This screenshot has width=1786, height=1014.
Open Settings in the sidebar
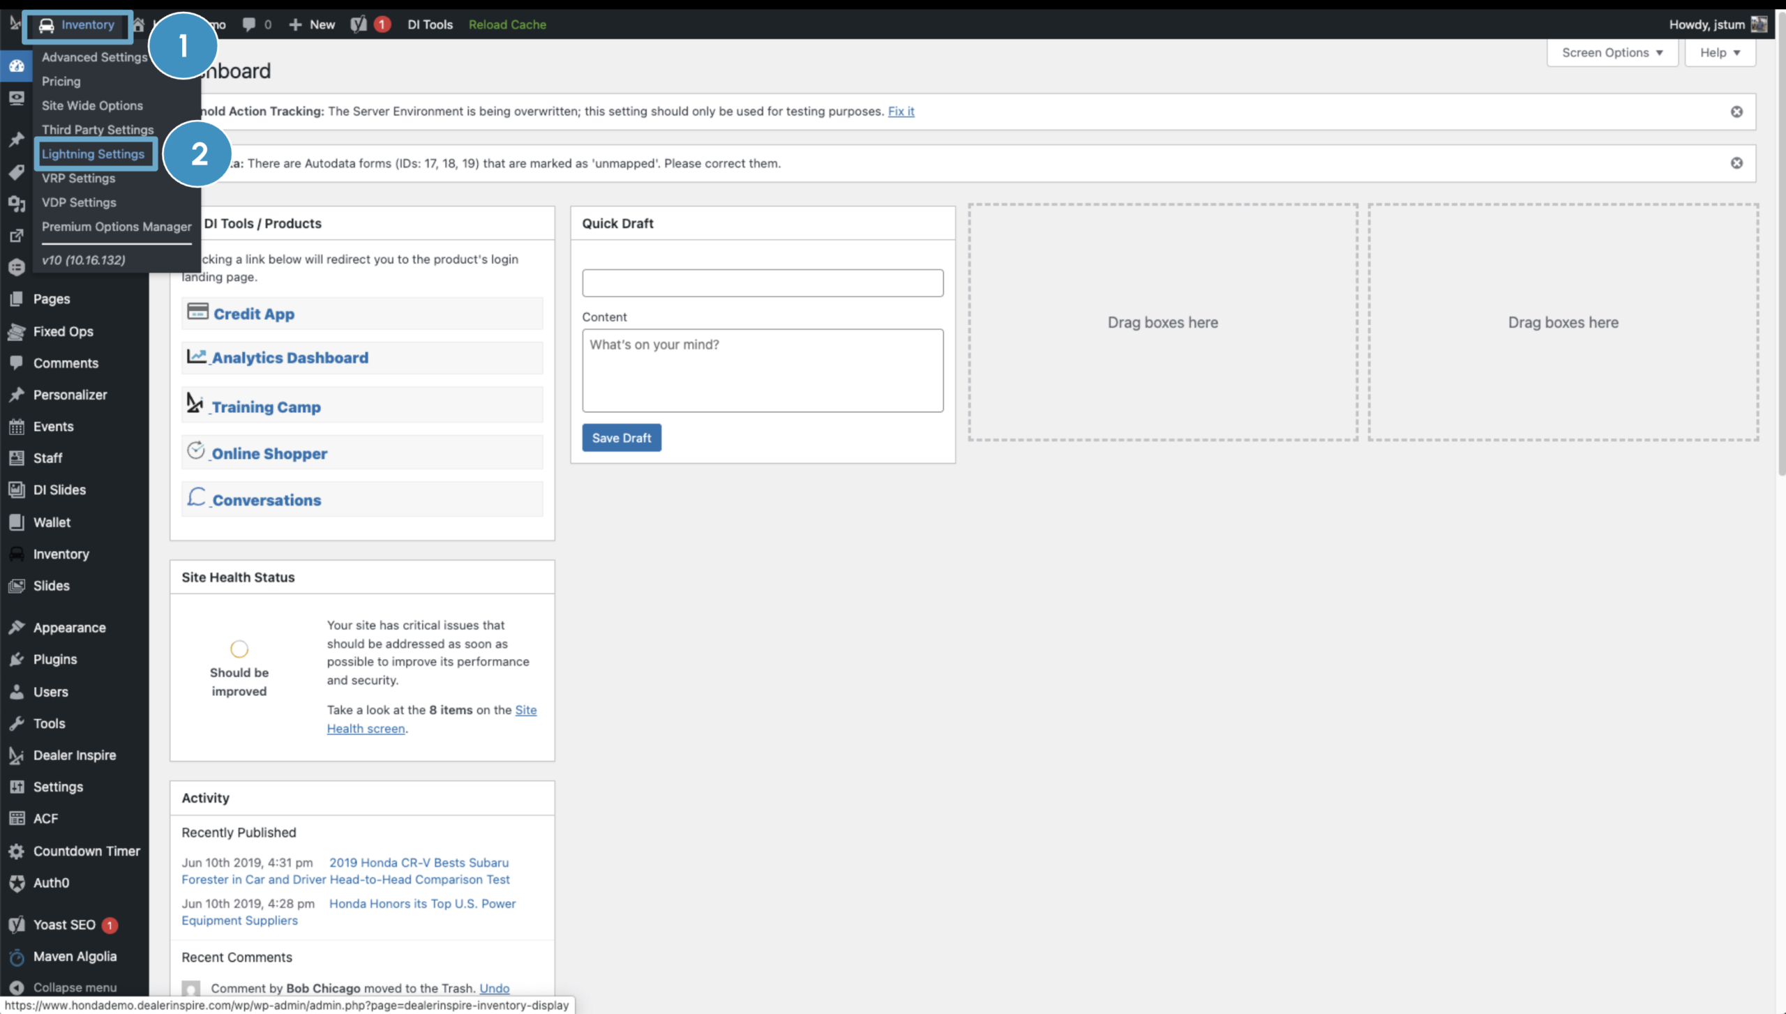pos(58,787)
